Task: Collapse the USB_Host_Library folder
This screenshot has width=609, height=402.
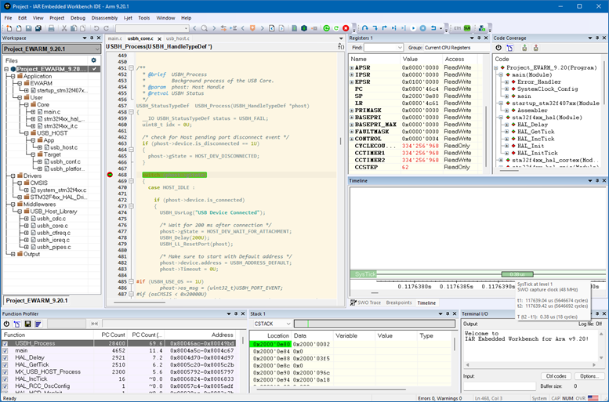Action: click(20, 212)
